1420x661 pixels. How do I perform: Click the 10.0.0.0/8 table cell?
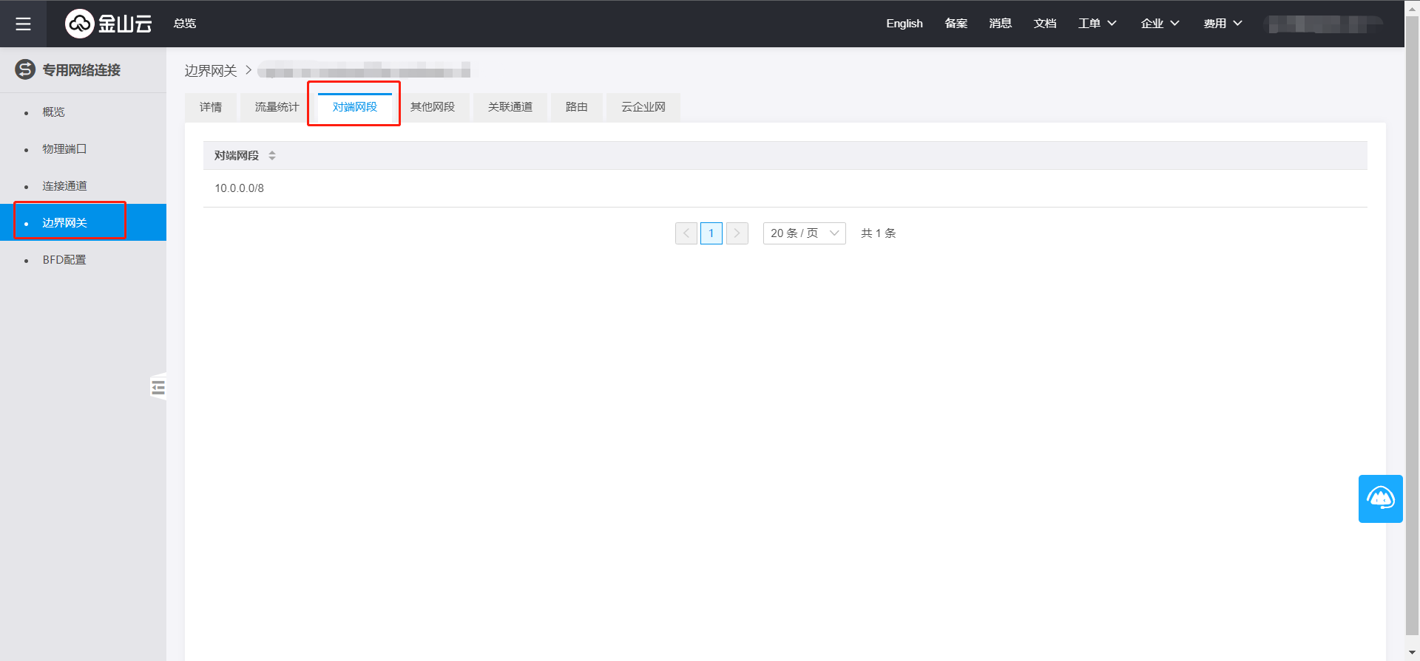240,188
